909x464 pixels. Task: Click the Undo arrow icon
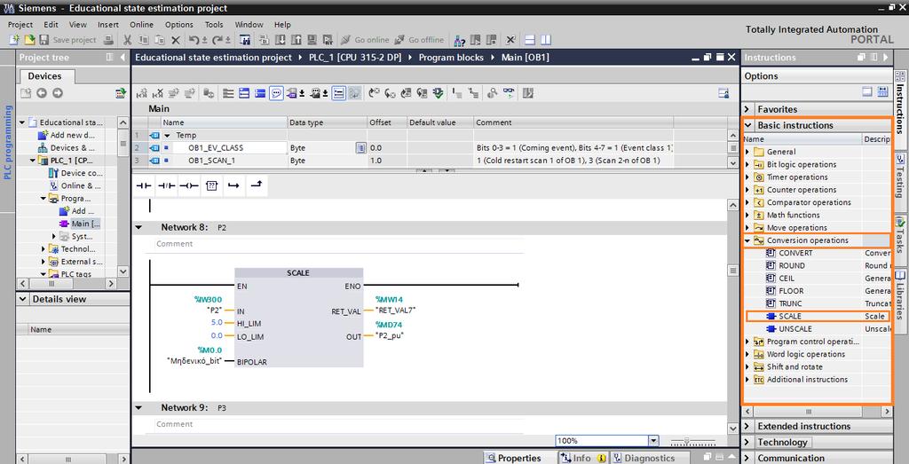[195, 40]
